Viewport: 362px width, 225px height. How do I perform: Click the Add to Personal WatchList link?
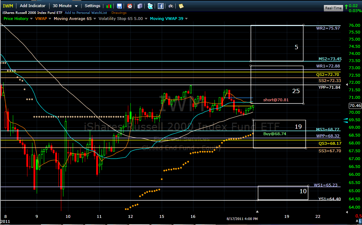(86, 13)
